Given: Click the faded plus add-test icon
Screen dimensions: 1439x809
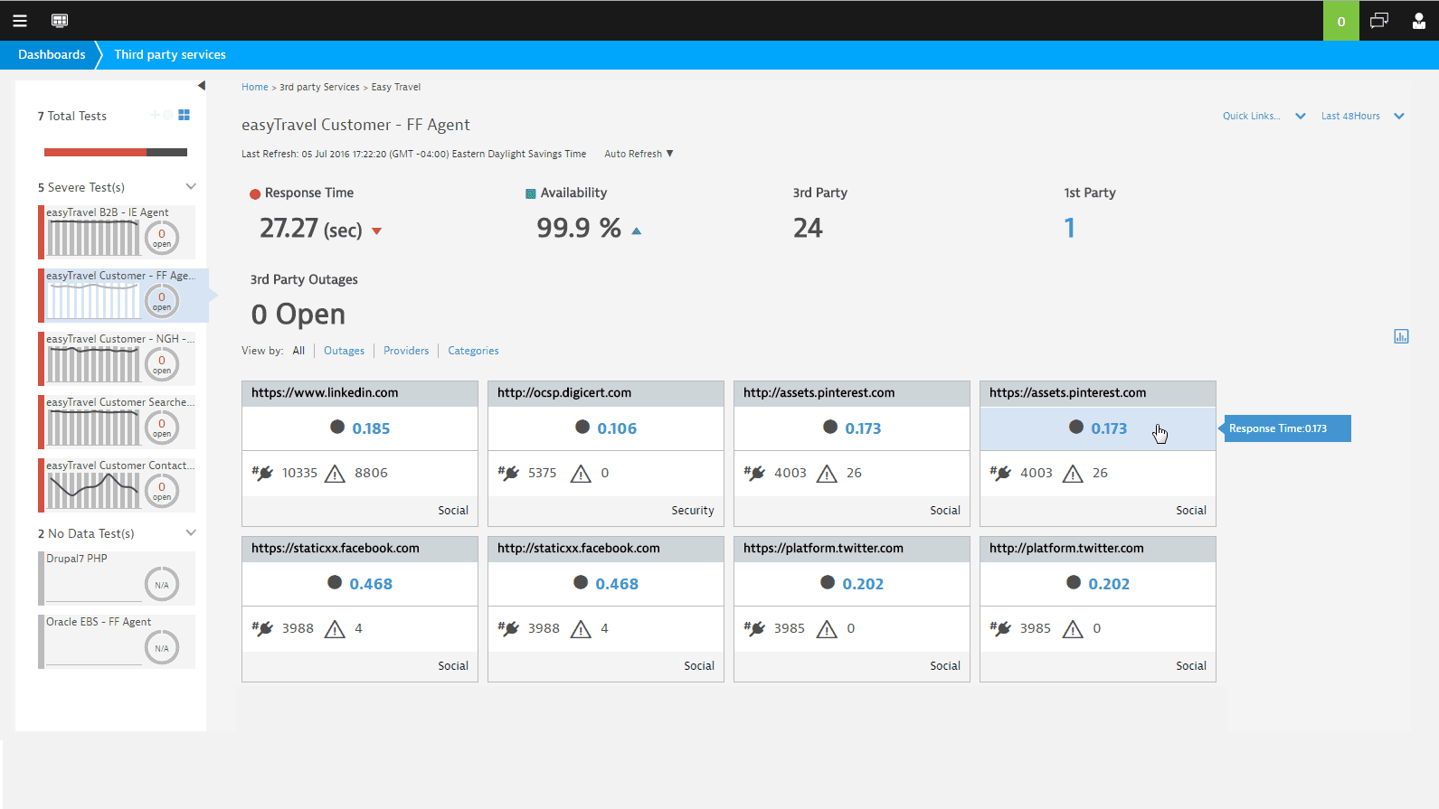Looking at the screenshot, I should [155, 115].
